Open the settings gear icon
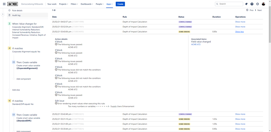The image size is (271, 132). [257, 4]
